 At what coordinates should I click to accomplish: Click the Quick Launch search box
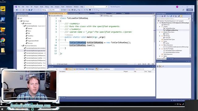tap(96, 7)
